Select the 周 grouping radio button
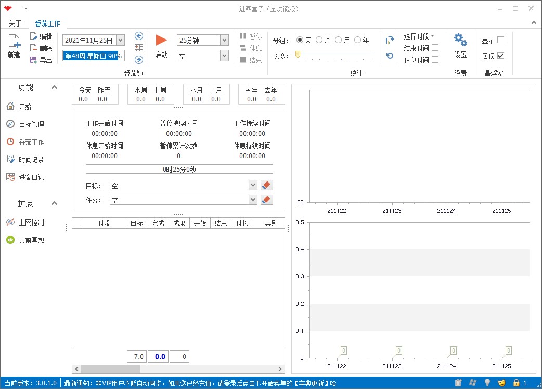542x389 pixels. (x=319, y=40)
